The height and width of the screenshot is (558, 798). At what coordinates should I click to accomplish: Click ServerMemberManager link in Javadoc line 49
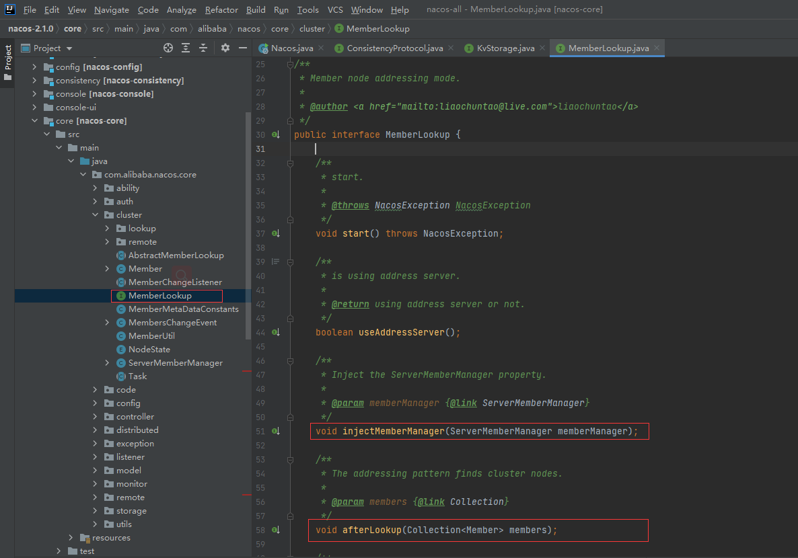(x=533, y=403)
